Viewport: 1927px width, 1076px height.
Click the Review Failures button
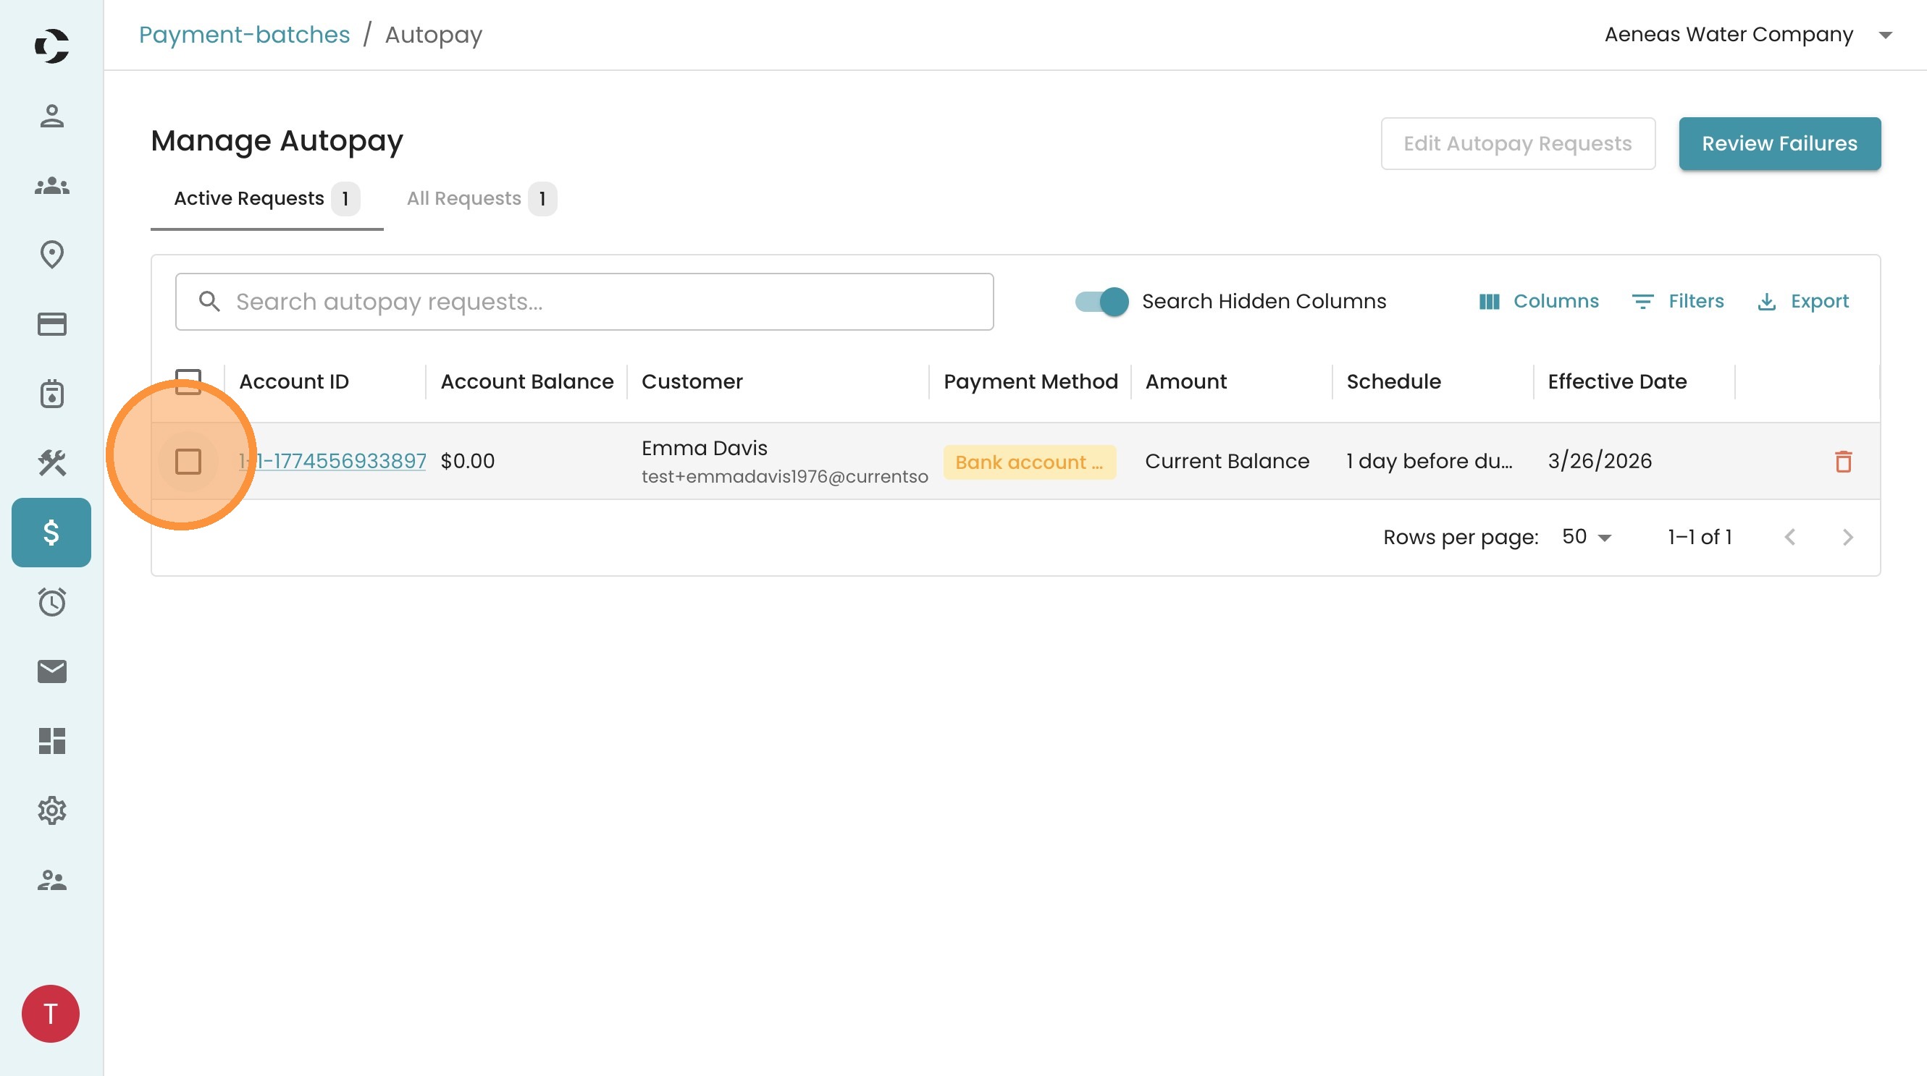pos(1779,143)
